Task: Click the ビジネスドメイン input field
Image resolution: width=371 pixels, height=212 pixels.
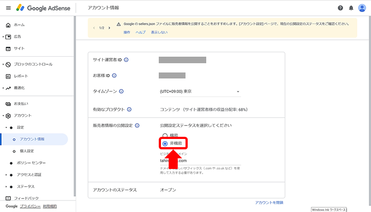Action: (x=200, y=161)
